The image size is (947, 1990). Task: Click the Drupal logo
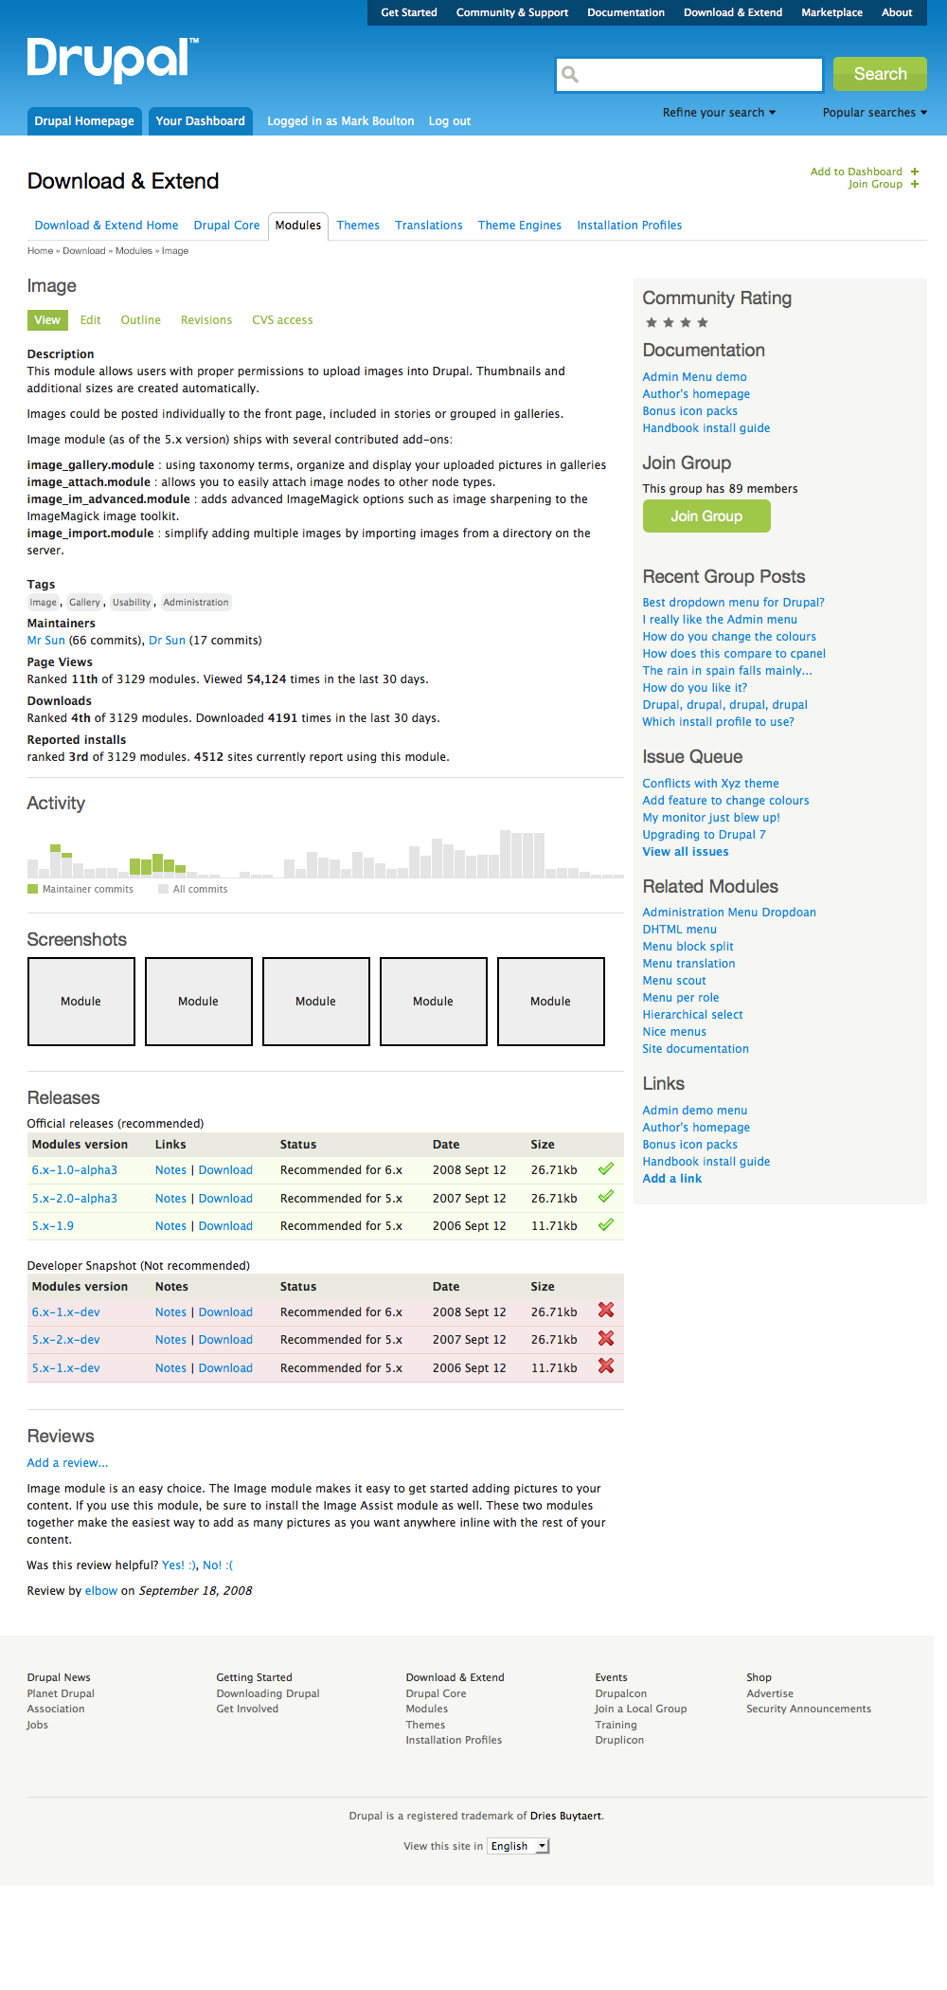(x=113, y=61)
